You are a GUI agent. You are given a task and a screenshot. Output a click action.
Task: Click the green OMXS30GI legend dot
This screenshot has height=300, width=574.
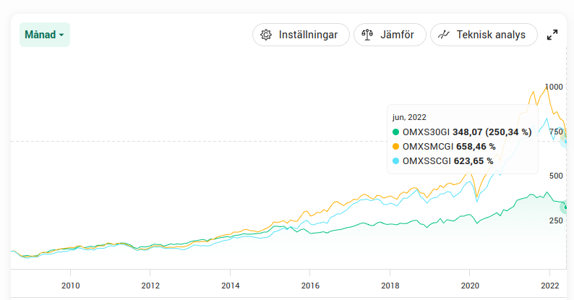coord(395,132)
